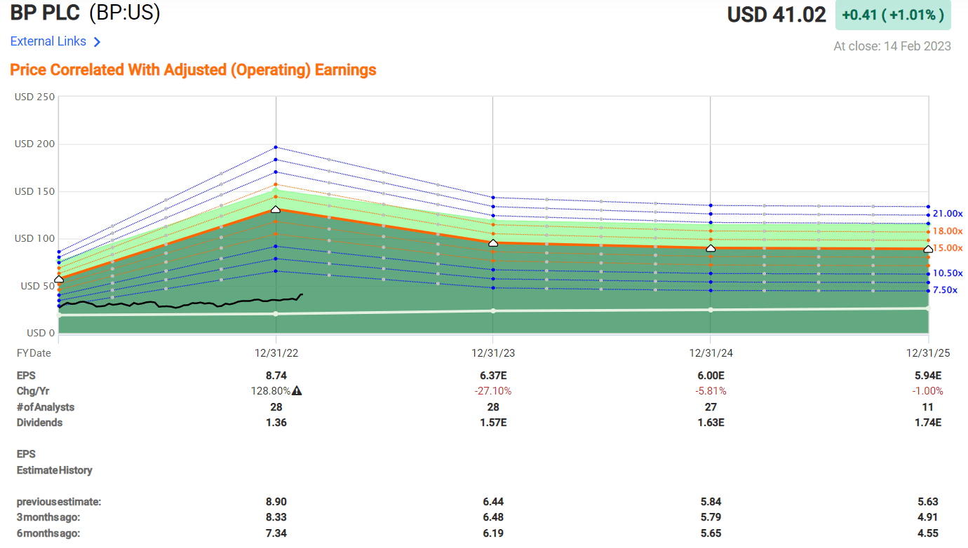Click the -1.00% change value
The width and height of the screenshot is (968, 548).
click(928, 391)
